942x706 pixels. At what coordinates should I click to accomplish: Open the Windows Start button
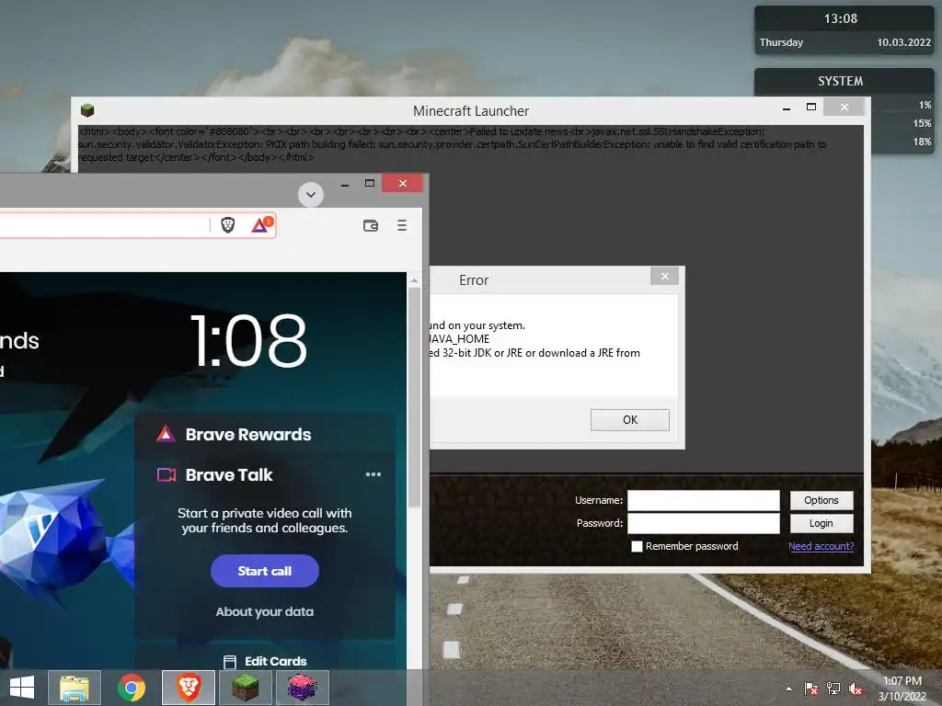[22, 688]
